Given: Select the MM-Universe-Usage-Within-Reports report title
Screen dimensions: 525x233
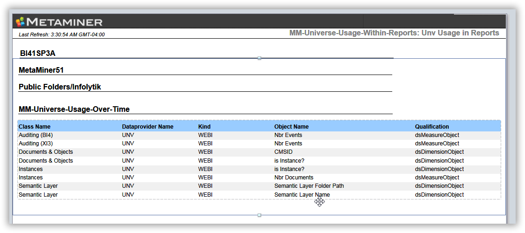Looking at the screenshot, I should click(x=394, y=33).
